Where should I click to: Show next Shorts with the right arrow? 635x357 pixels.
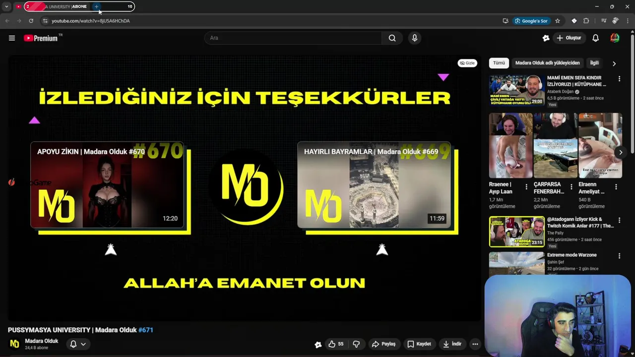pyautogui.click(x=621, y=152)
